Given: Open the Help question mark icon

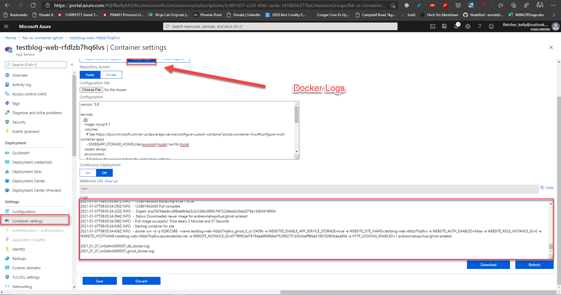Looking at the screenshot, I should coord(480,26).
